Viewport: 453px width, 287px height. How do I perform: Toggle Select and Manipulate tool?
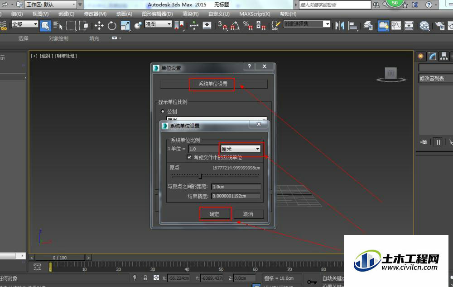(x=194, y=26)
